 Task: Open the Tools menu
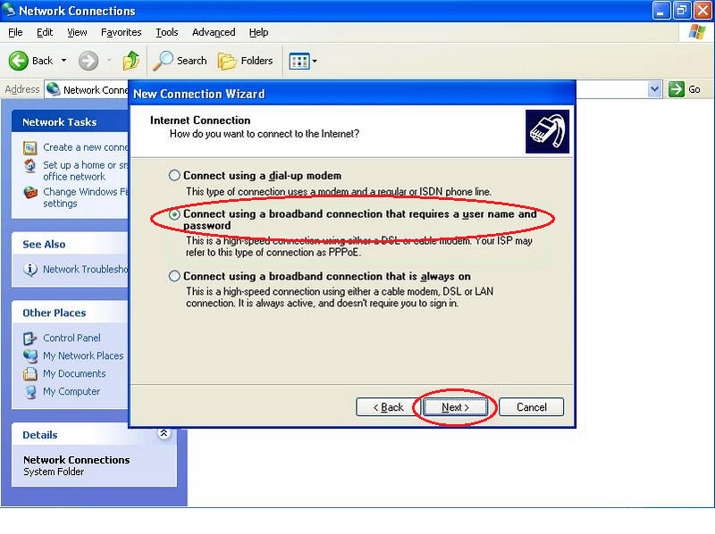[x=166, y=32]
